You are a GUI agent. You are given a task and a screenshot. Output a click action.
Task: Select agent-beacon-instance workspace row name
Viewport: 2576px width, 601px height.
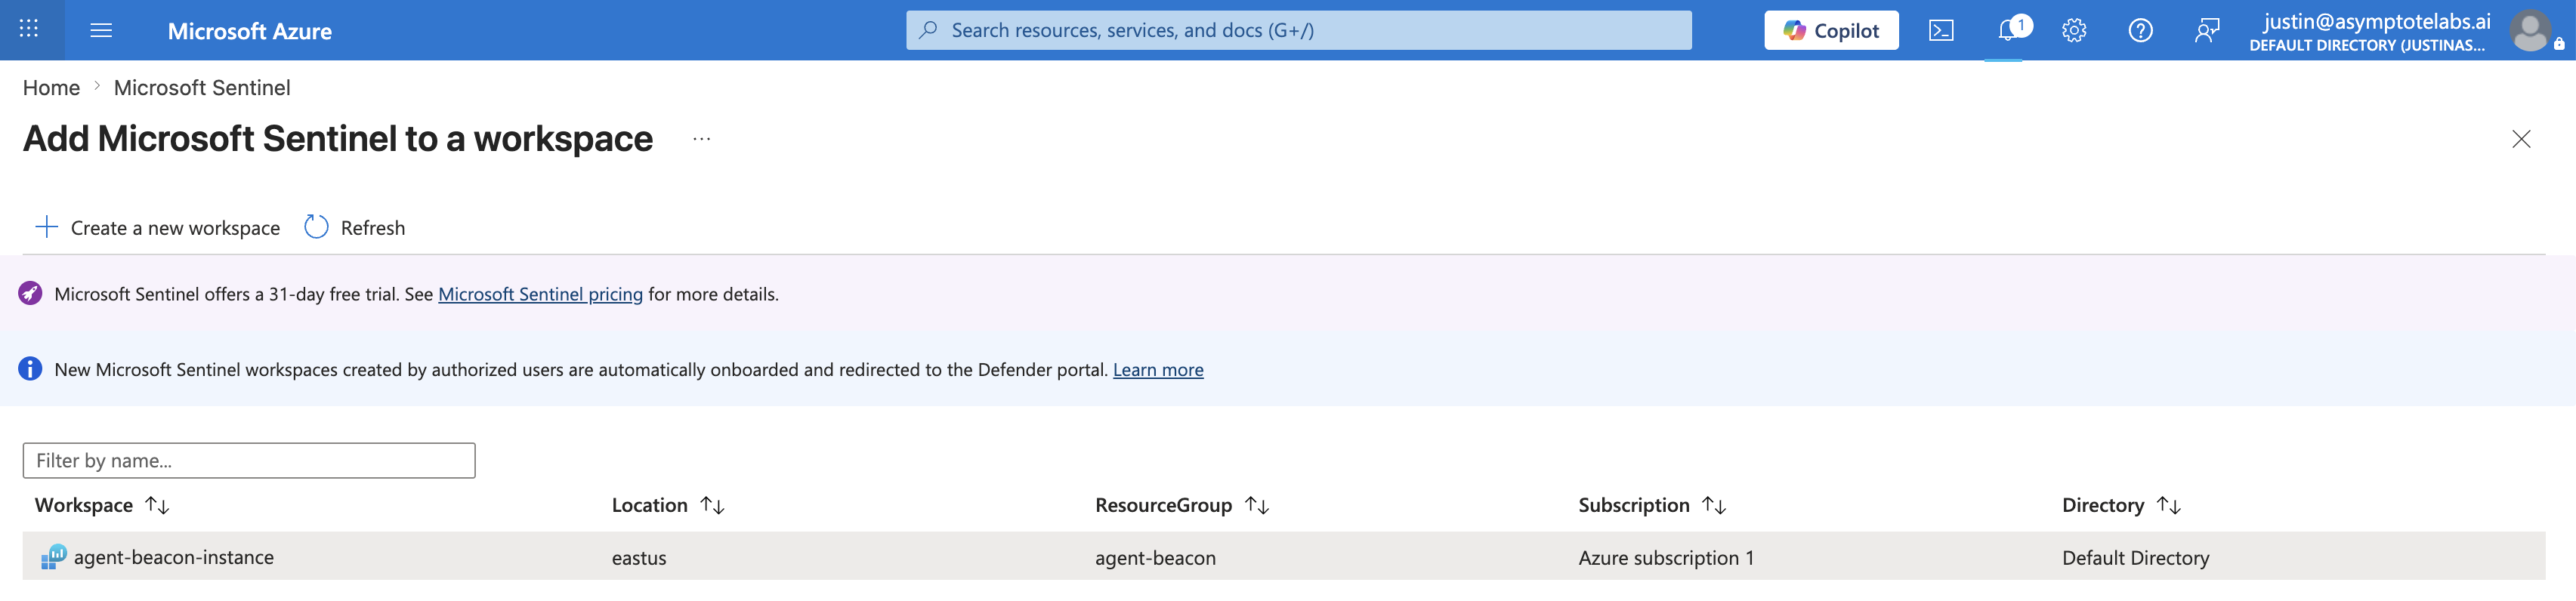point(174,557)
